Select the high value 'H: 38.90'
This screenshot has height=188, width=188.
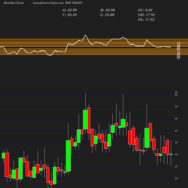[108, 10]
